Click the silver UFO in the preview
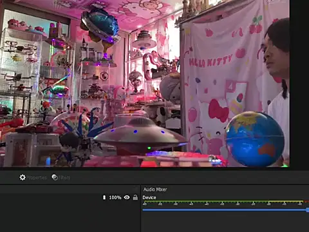Viewport: 309px width, 232px height. coord(140,136)
